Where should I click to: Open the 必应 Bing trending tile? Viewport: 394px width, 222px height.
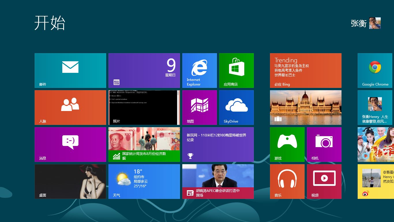tap(305, 70)
